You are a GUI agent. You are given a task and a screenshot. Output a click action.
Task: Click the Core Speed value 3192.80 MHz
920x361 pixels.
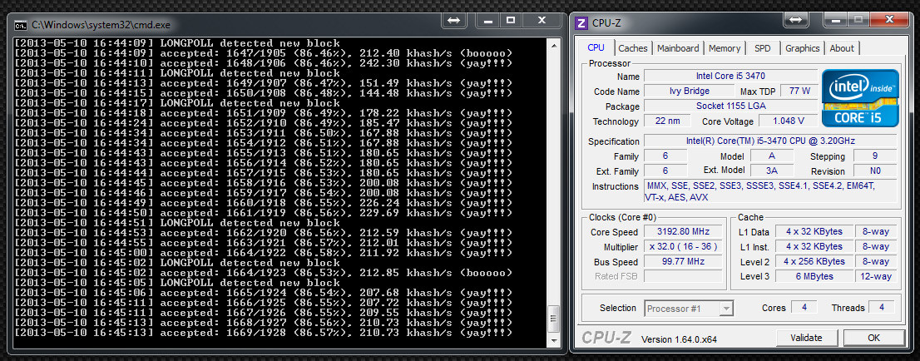pos(684,232)
